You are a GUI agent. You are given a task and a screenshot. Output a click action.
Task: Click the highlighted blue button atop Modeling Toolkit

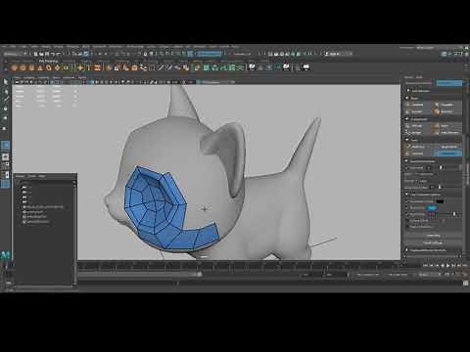(x=449, y=83)
